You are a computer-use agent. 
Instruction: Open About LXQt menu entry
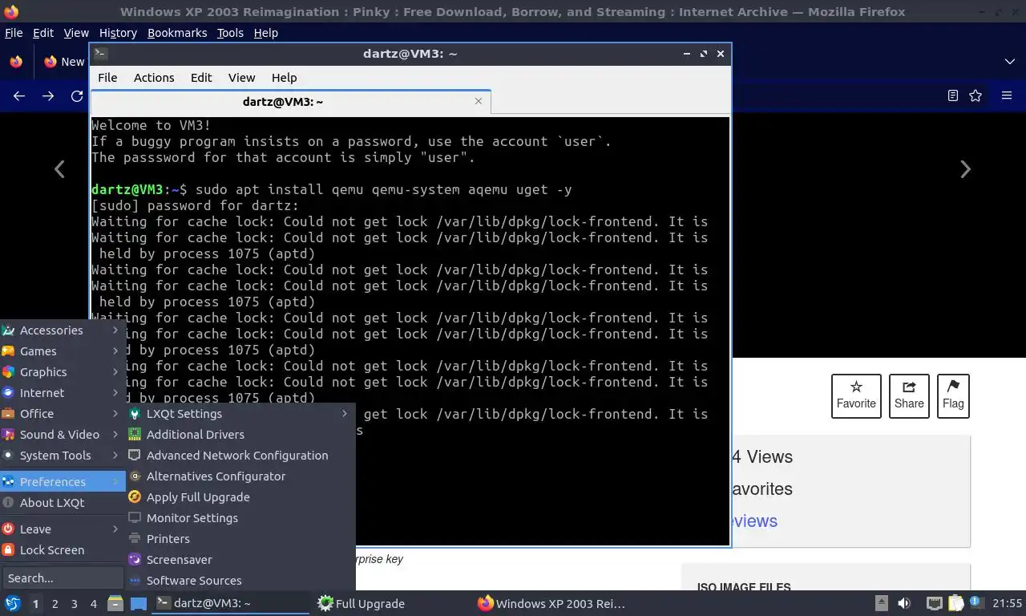(63, 503)
